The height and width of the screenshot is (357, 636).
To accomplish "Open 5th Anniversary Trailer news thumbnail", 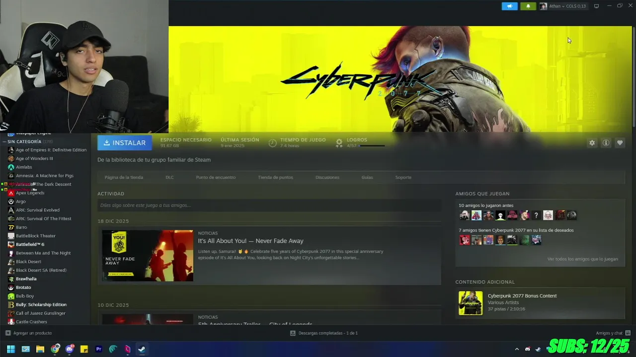I will pyautogui.click(x=148, y=319).
